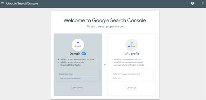This screenshot has height=100, width=206.
Task: Click "Only URLs under specified protocol" bullet
Action: pyautogui.click(x=129, y=62)
